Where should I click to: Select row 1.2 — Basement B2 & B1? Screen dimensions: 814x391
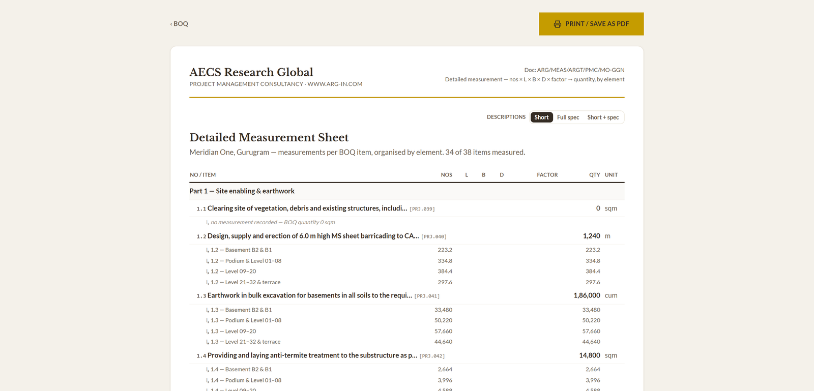pos(406,250)
